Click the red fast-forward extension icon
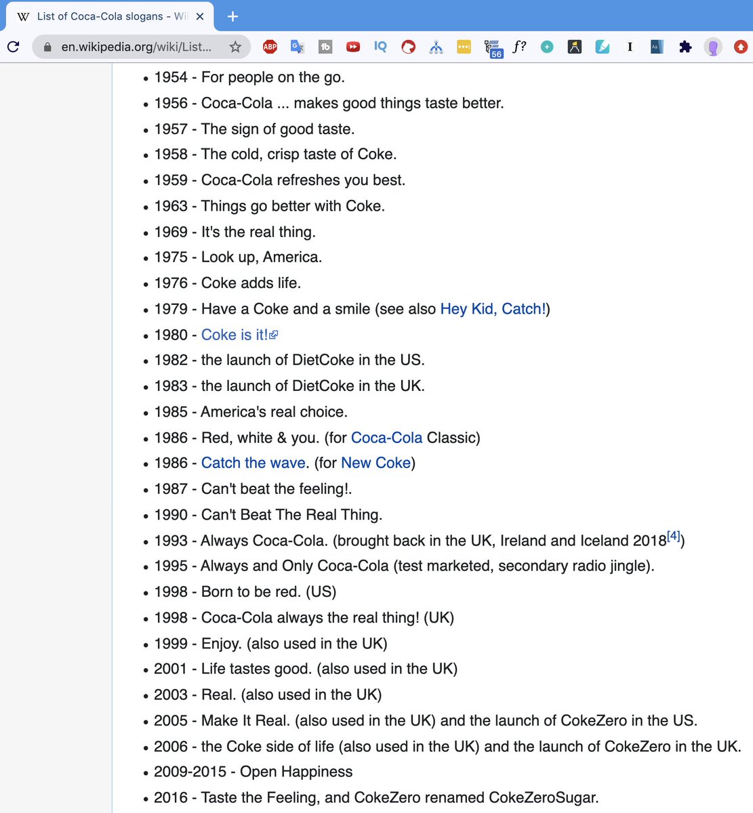Screen dimensions: 753x813 point(353,47)
